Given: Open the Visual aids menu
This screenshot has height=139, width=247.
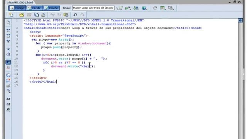Looking at the screenshot, I should 171,8.
